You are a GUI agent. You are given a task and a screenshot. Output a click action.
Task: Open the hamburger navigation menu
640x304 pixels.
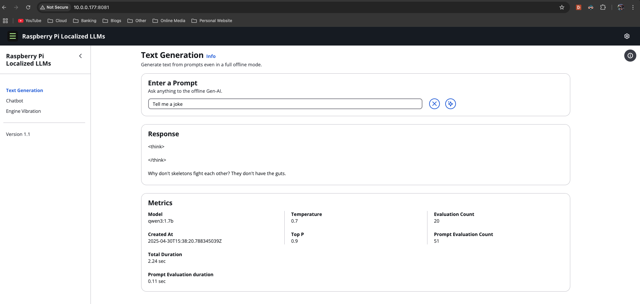coord(13,36)
